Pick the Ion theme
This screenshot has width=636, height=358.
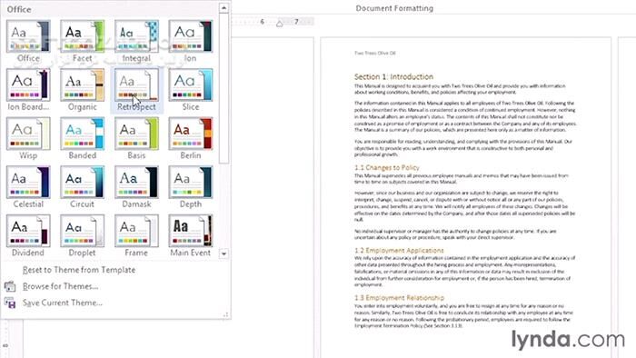pos(191,36)
